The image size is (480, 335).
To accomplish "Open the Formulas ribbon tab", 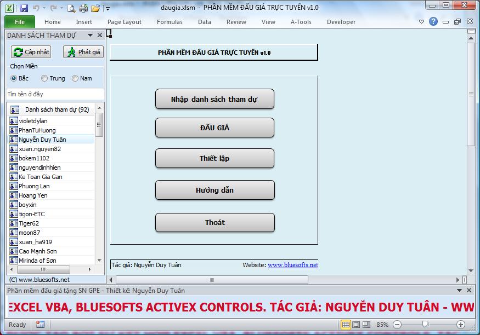I will 170,22.
